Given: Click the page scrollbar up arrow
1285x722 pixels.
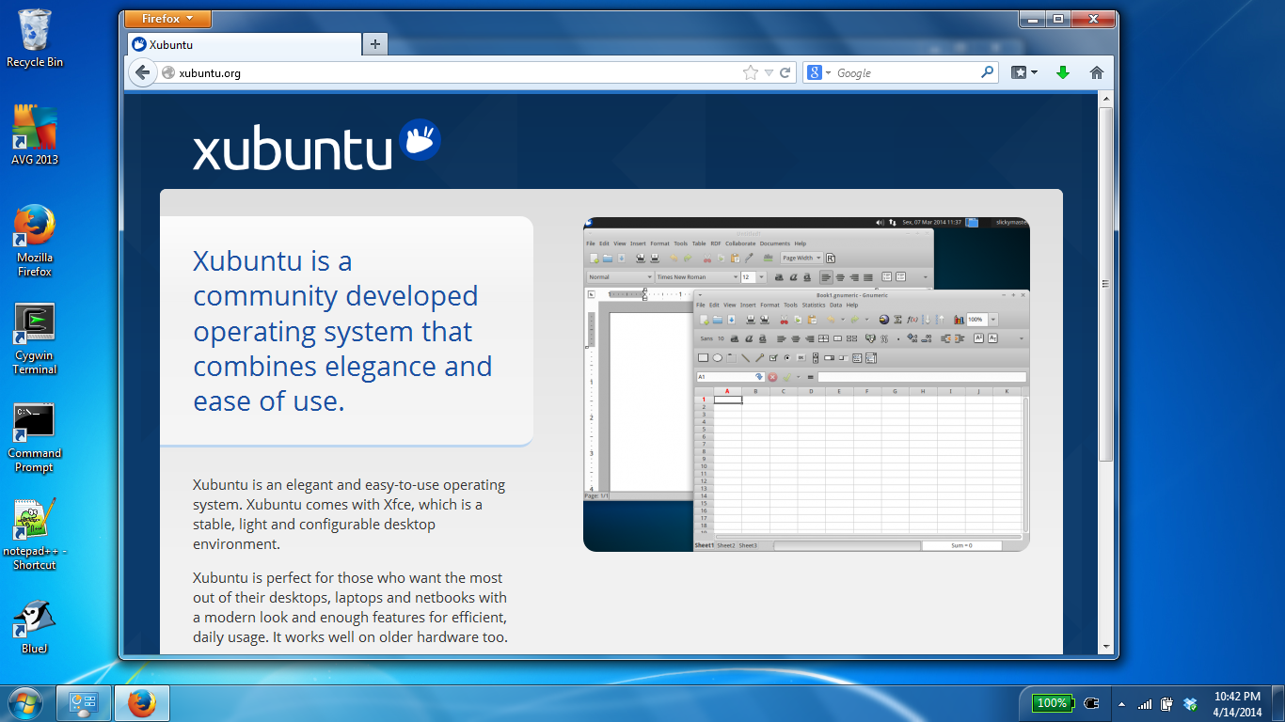Looking at the screenshot, I should [x=1106, y=100].
